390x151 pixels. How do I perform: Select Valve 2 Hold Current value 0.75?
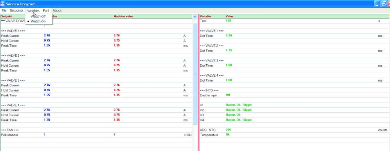[x=47, y=66]
